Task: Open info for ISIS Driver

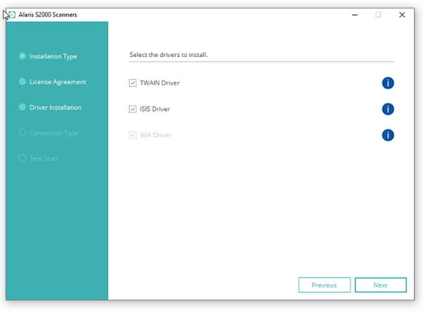Action: [388, 109]
